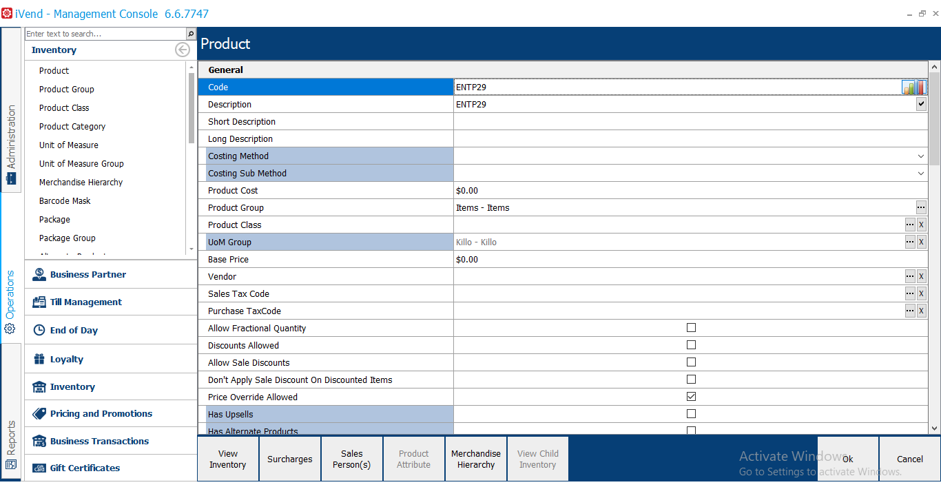The image size is (941, 487).
Task: Switch to the Operations vertical tab
Action: click(x=11, y=302)
